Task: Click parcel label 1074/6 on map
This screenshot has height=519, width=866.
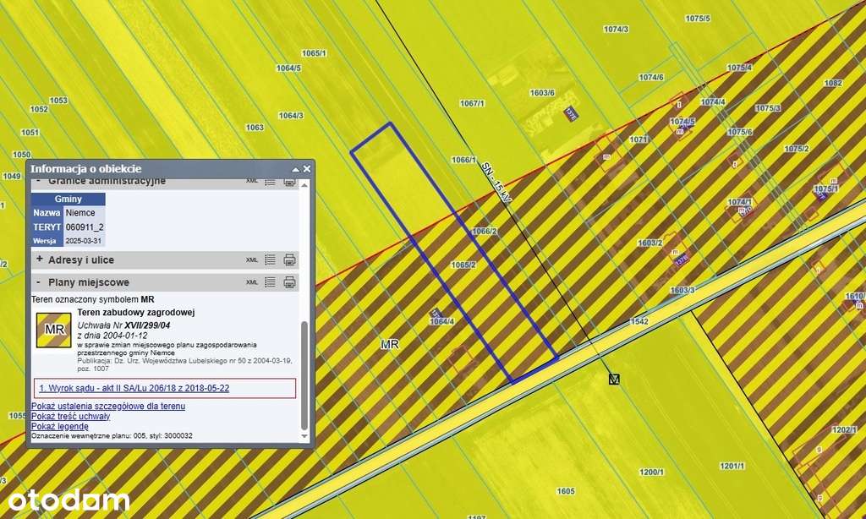Action: click(651, 77)
